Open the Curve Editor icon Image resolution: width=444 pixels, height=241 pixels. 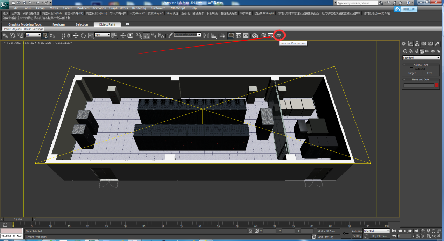tap(239, 35)
